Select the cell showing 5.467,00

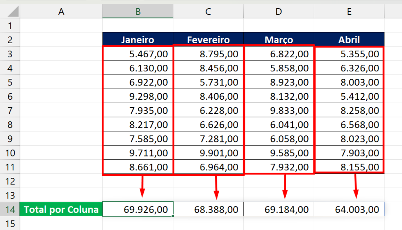click(x=137, y=54)
